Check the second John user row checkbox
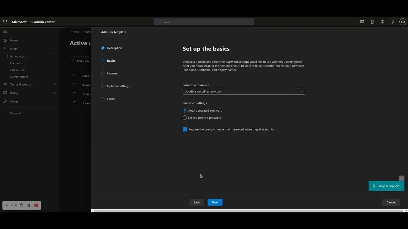The width and height of the screenshot is (408, 229). point(75,103)
